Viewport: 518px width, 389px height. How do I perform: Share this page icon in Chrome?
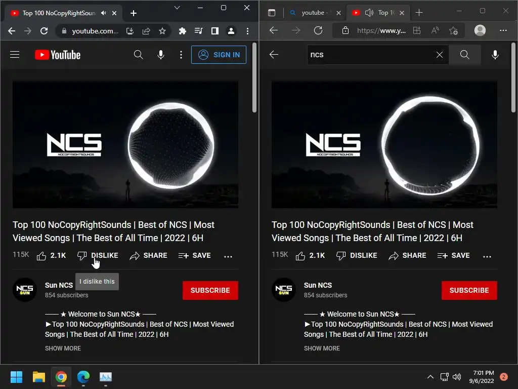146,31
